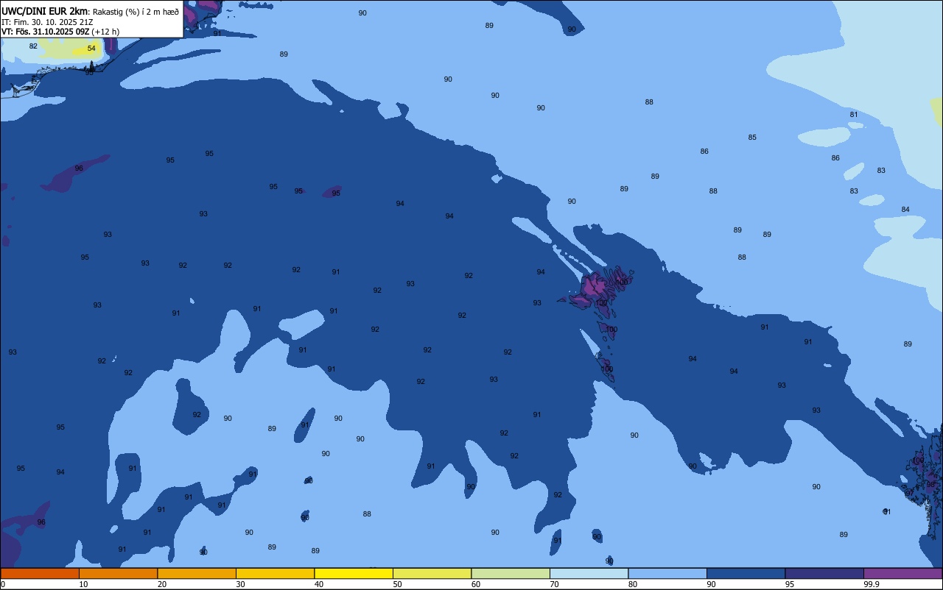Click the purple legend segment above 99.9
The image size is (943, 590).
coord(903,573)
